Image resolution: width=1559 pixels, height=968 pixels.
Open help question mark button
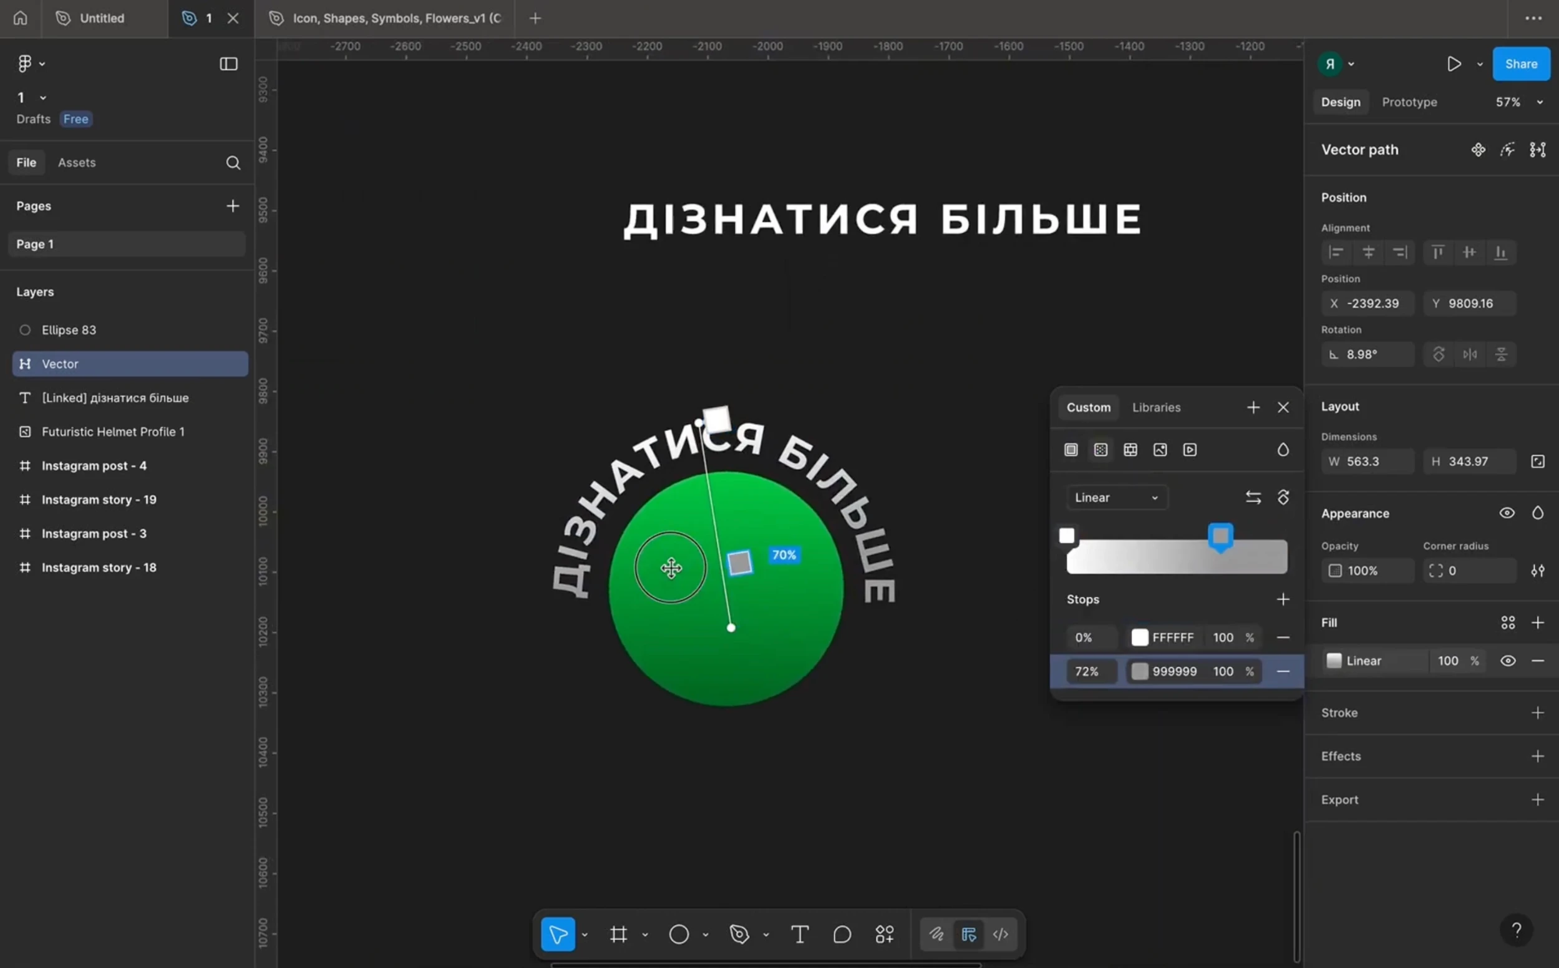[x=1516, y=929]
